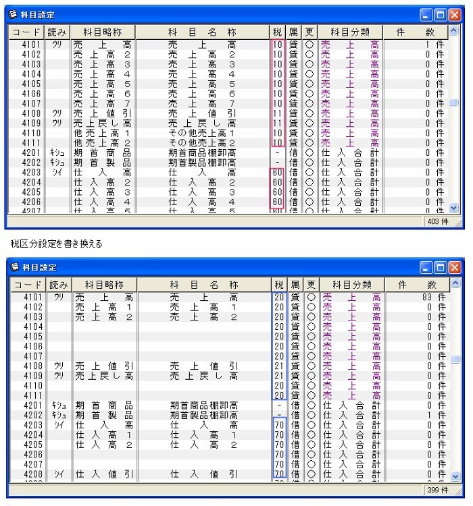Toggle the 更 circle for code 4203 in upper window
This screenshot has width=473, height=506.
point(309,173)
